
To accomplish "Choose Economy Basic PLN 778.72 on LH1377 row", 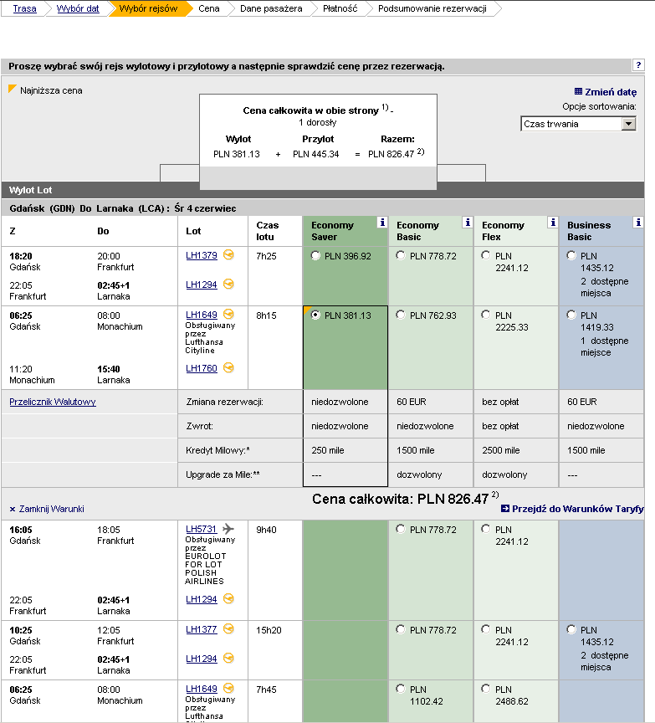I will (x=401, y=629).
